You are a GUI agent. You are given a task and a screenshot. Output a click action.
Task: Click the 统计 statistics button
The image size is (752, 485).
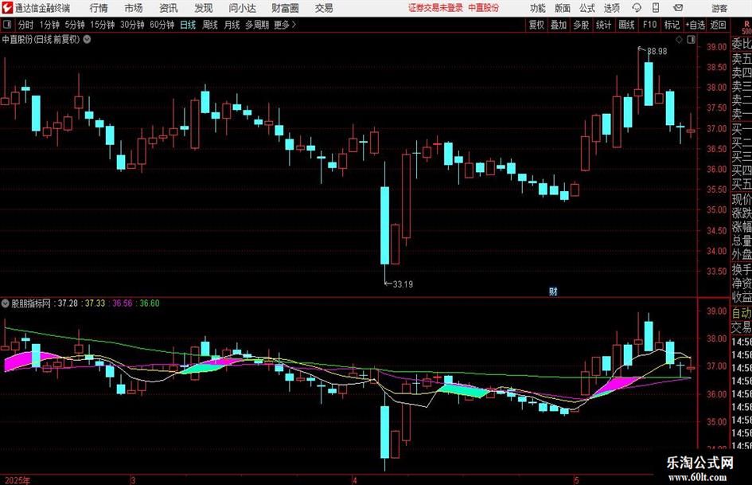coord(603,25)
